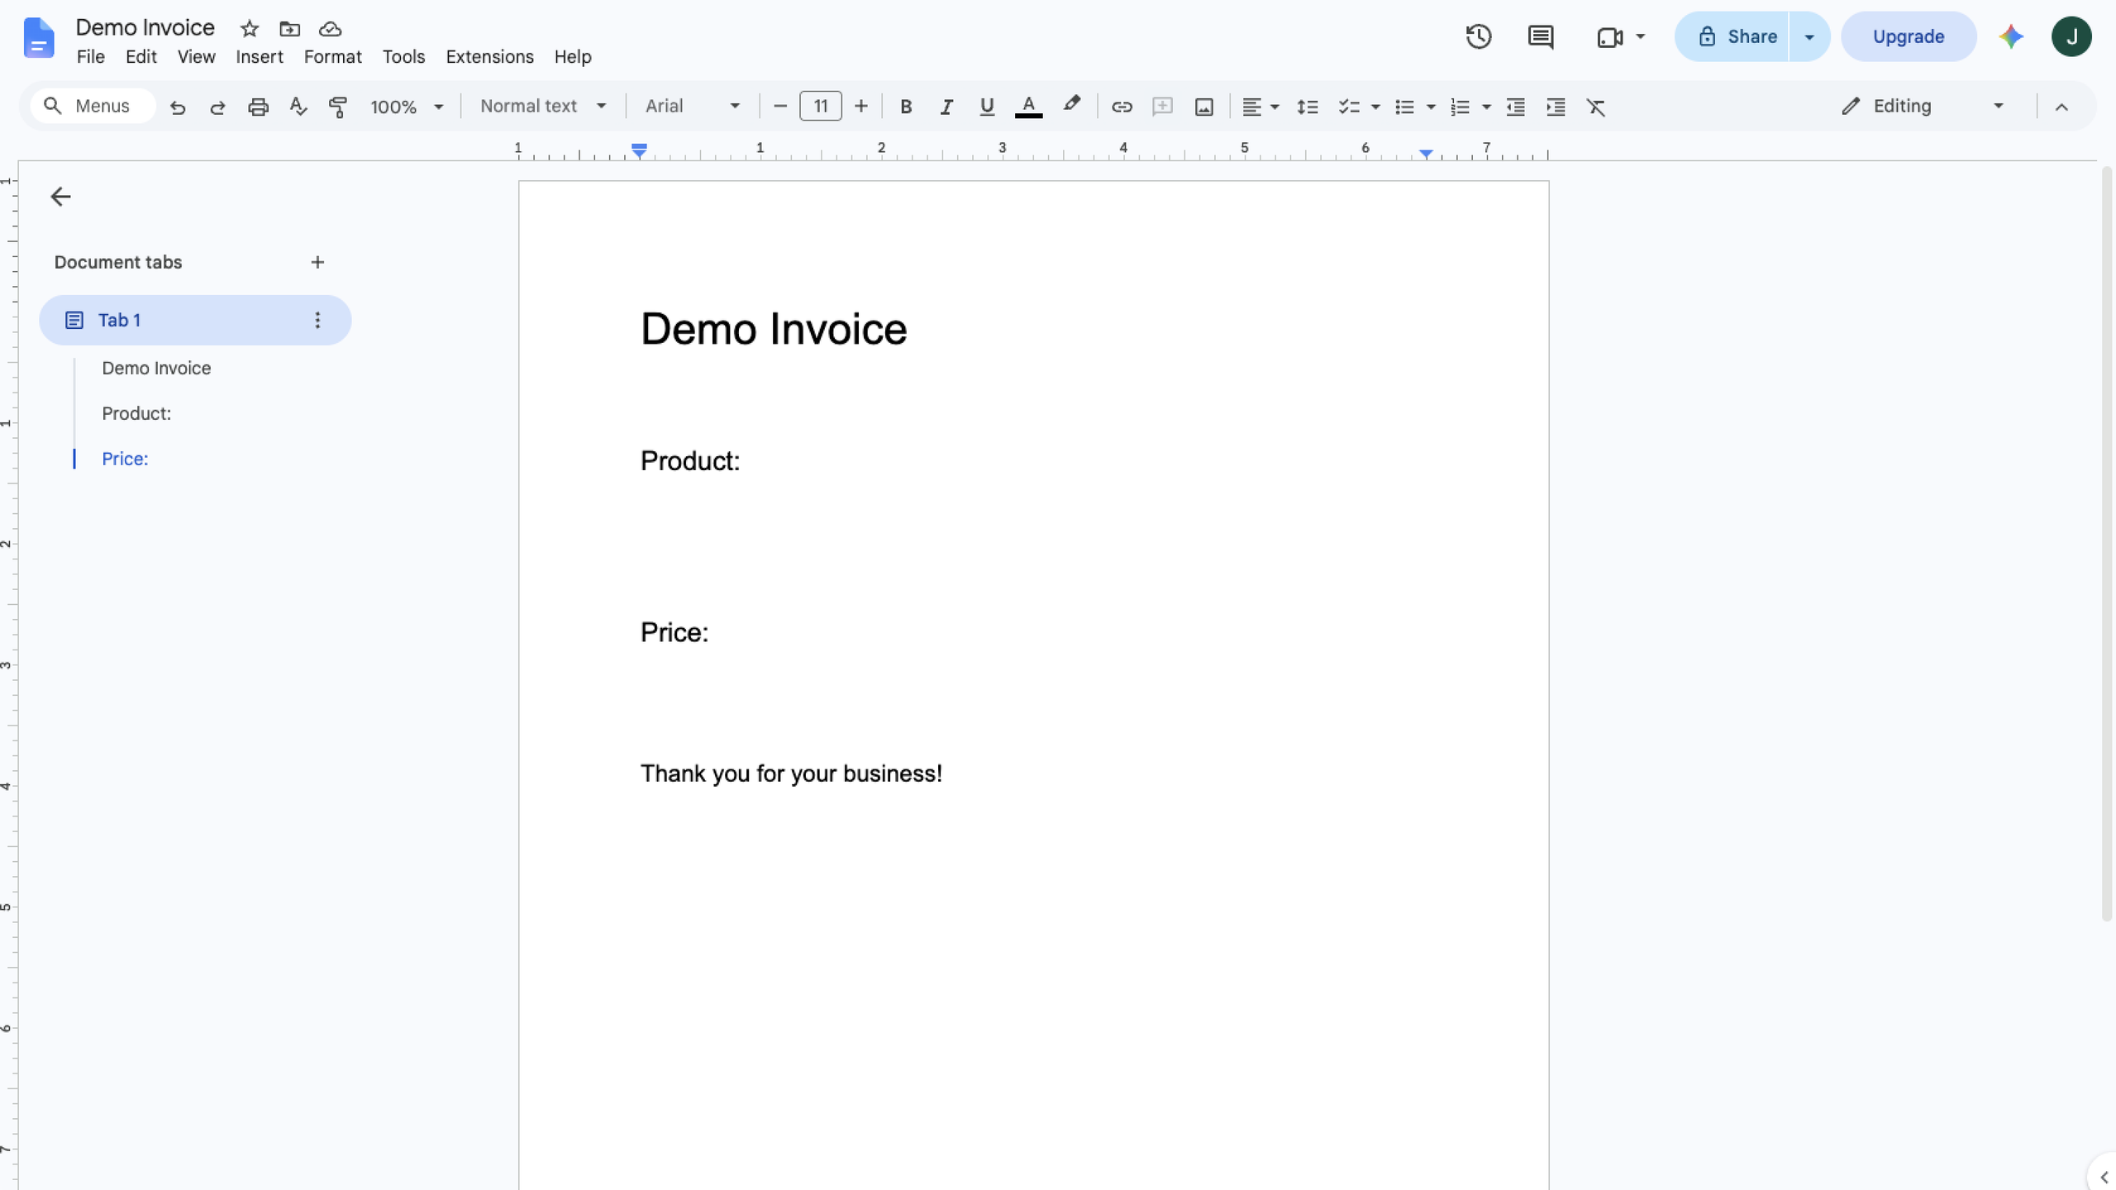Expand numbered list options arrow

tap(1486, 107)
